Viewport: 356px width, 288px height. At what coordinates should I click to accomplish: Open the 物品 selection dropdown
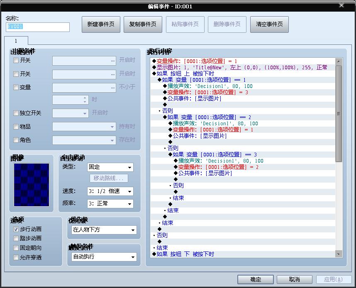coord(84,127)
